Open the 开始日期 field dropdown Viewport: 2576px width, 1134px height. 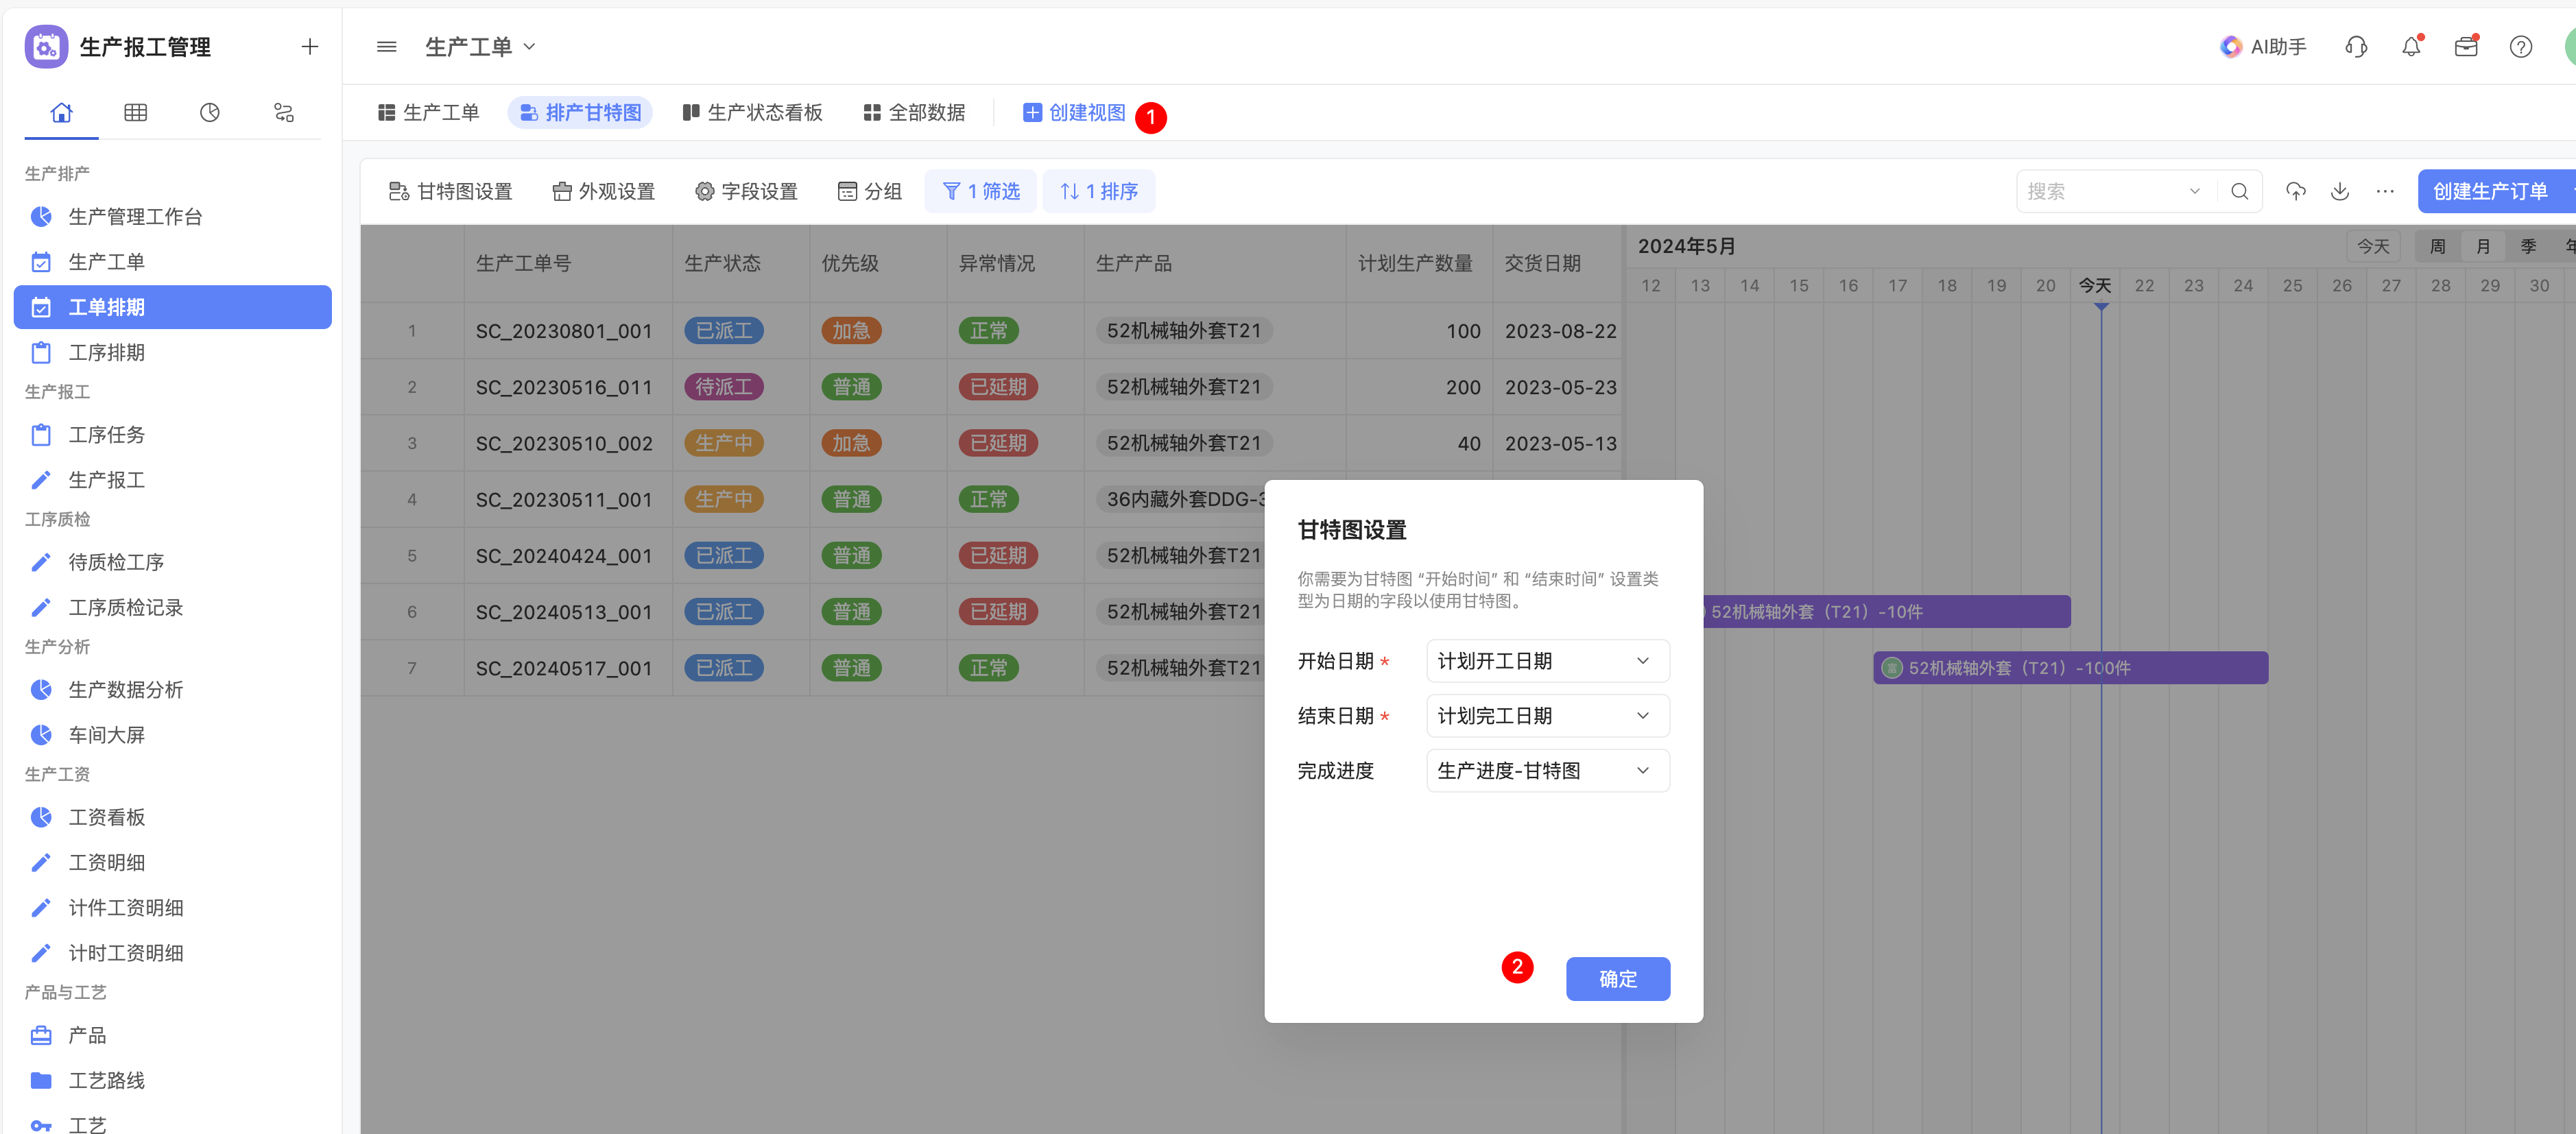point(1547,661)
